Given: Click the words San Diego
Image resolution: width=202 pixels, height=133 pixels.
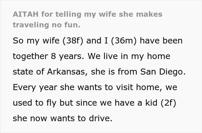Looking at the screenshot, I should 163,72.
